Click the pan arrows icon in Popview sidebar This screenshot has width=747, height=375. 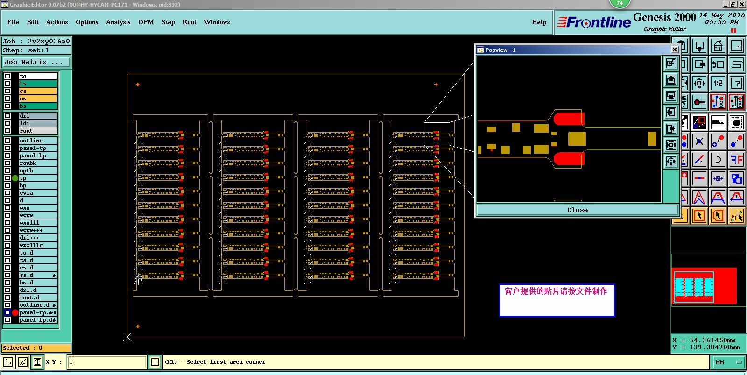(x=671, y=161)
